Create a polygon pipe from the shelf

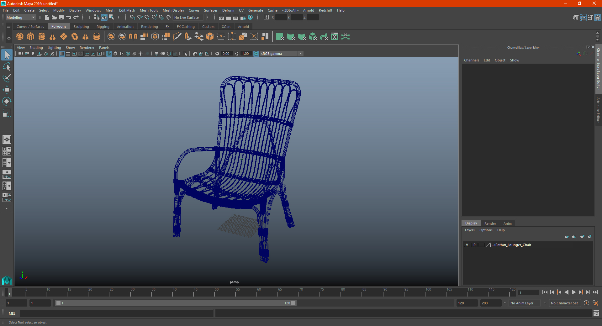pyautogui.click(x=97, y=37)
